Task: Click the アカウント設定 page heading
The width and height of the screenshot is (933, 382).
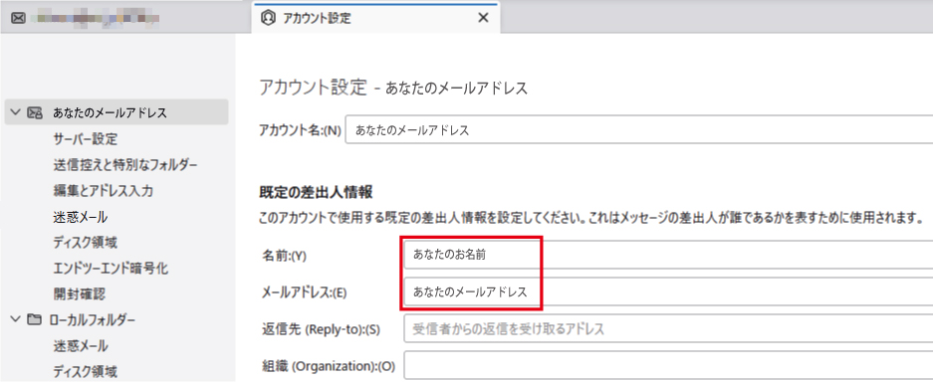Action: click(394, 88)
